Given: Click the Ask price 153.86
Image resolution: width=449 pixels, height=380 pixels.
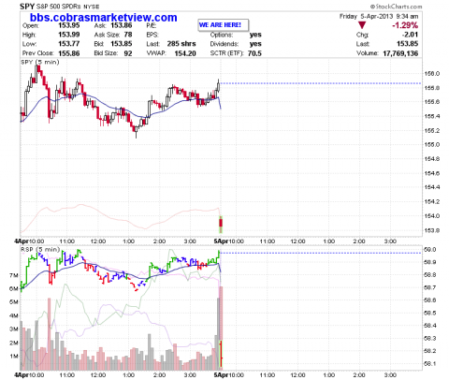Looking at the screenshot, I should point(122,25).
